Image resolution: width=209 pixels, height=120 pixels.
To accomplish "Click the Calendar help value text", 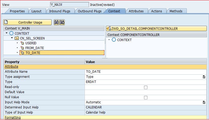I will click(96, 112).
